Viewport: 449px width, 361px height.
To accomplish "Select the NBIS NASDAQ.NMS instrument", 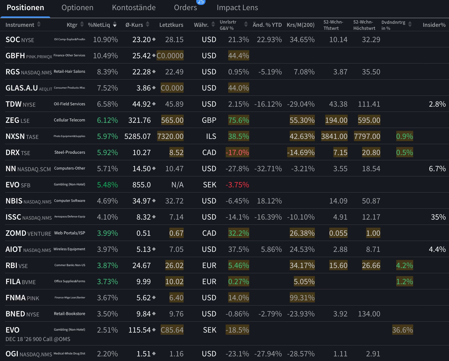I will click(x=28, y=201).
